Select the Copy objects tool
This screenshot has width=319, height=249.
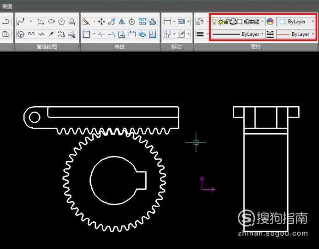[112, 21]
